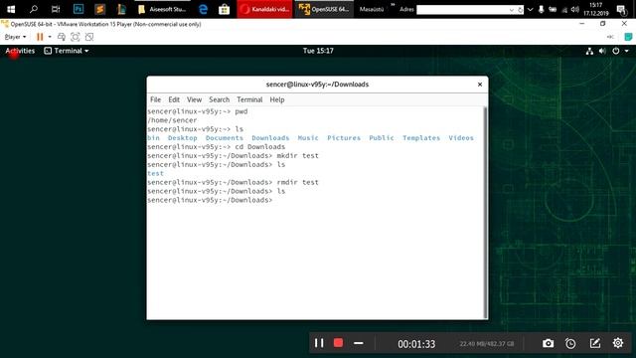Open the GNOME clock Tue 15:17
This screenshot has width=636, height=358.
pyautogui.click(x=318, y=51)
